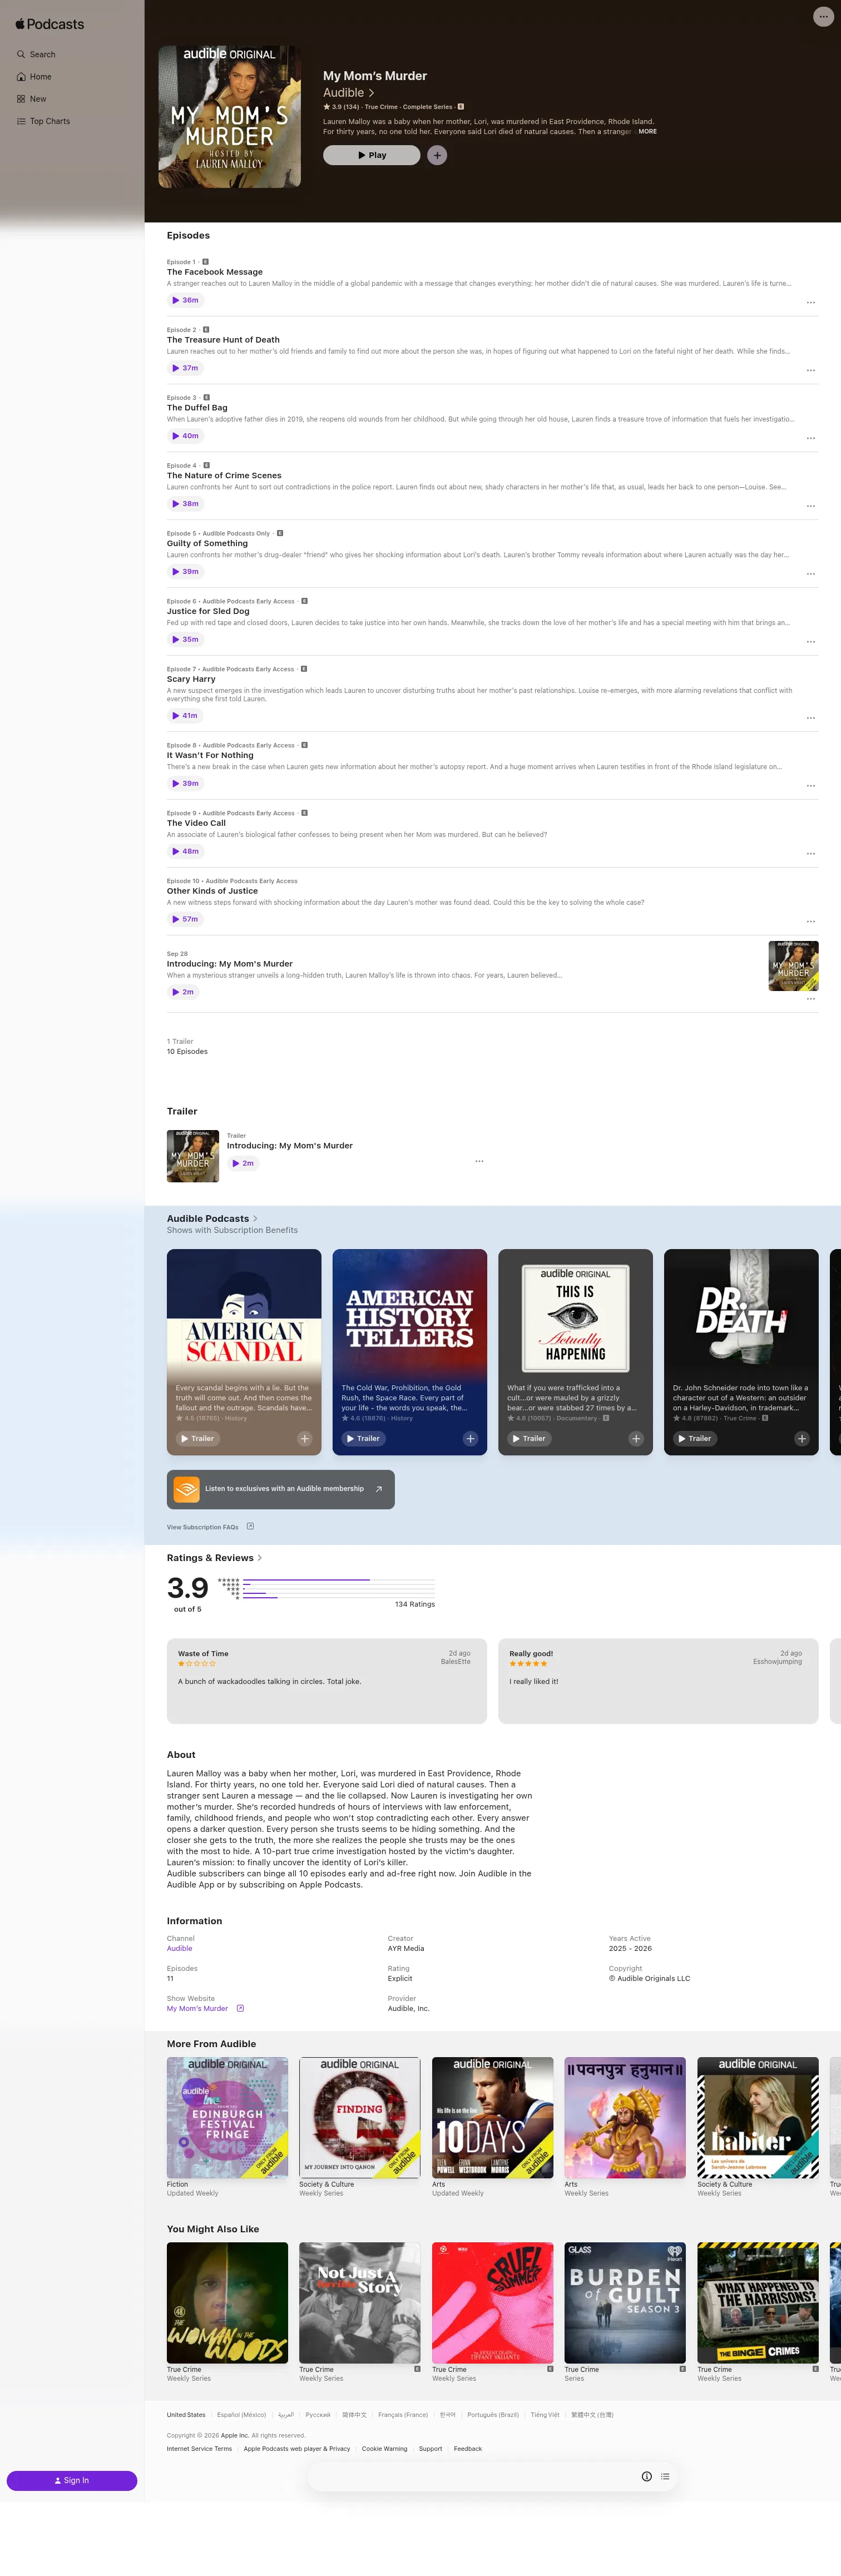841x2576 pixels.
Task: Play episode The Facebook Message
Action: [185, 300]
